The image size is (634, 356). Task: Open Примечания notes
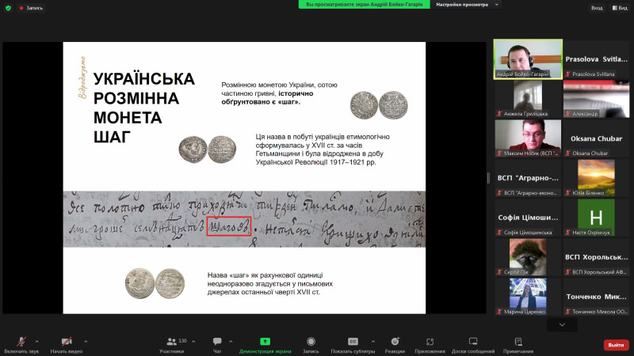click(518, 343)
